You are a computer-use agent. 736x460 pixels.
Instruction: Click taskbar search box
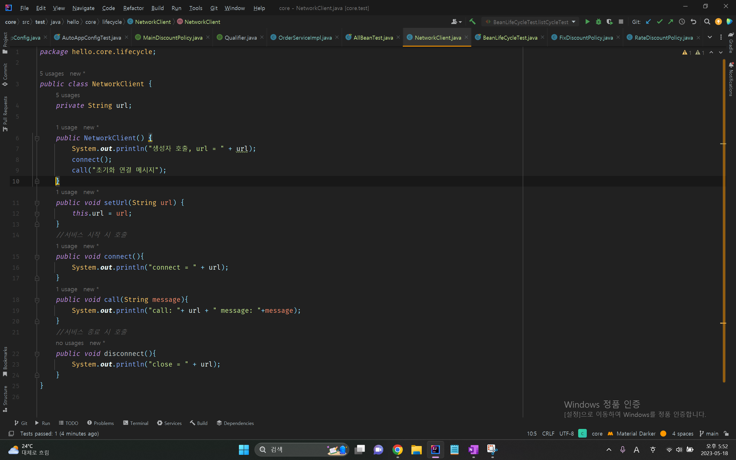click(301, 450)
